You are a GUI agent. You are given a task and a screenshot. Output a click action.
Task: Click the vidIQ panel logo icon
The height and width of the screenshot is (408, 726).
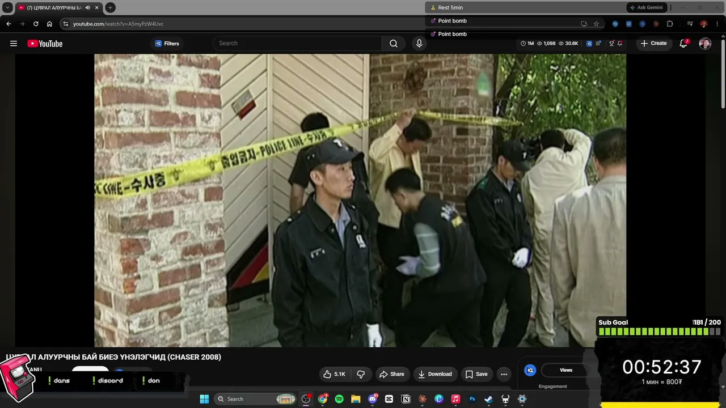(x=530, y=370)
